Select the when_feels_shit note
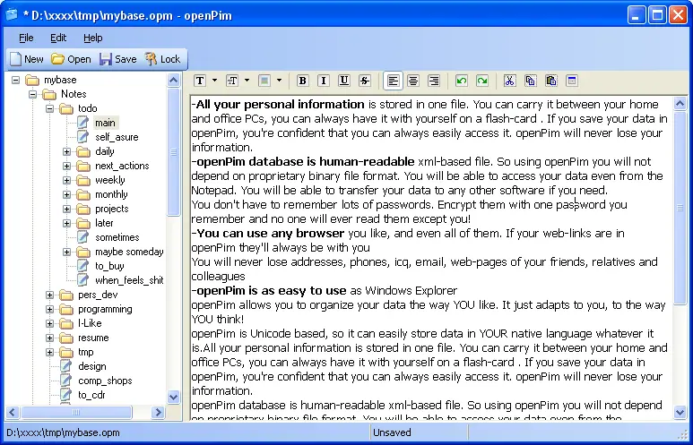693x445 pixels. point(129,280)
